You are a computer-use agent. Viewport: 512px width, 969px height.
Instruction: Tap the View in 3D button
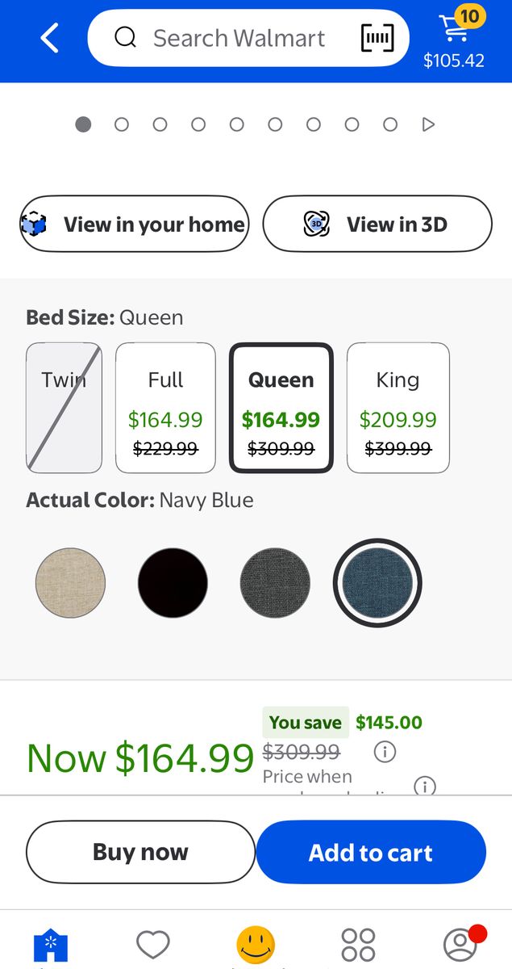coord(377,224)
